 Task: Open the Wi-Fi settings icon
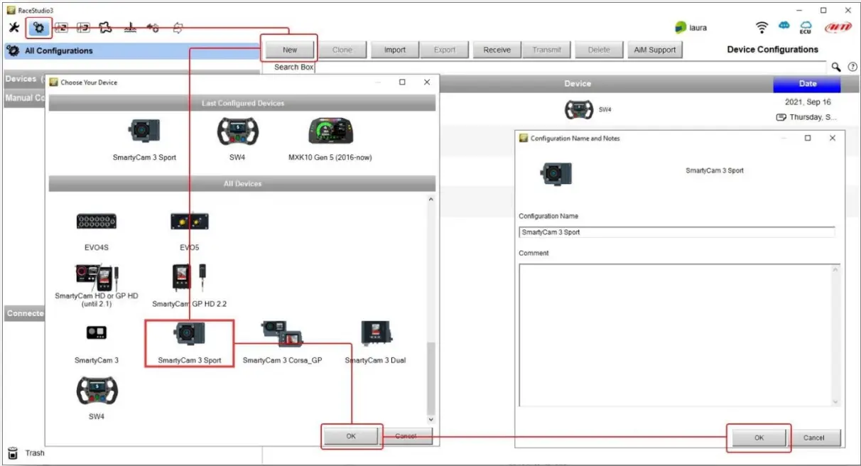point(762,27)
